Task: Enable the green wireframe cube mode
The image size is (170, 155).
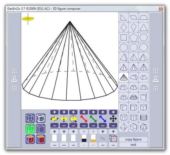Action: click(30, 129)
